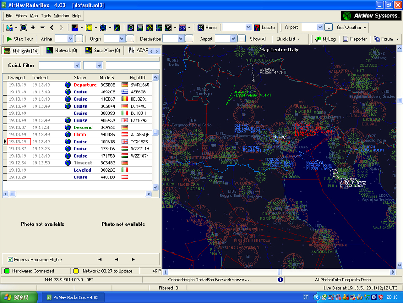Screen dimensions: 403x303
Task: Open the File menu
Action: (9, 16)
